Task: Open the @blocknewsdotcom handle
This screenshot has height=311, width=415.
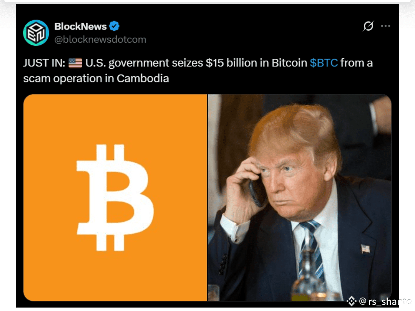Action: (100, 40)
